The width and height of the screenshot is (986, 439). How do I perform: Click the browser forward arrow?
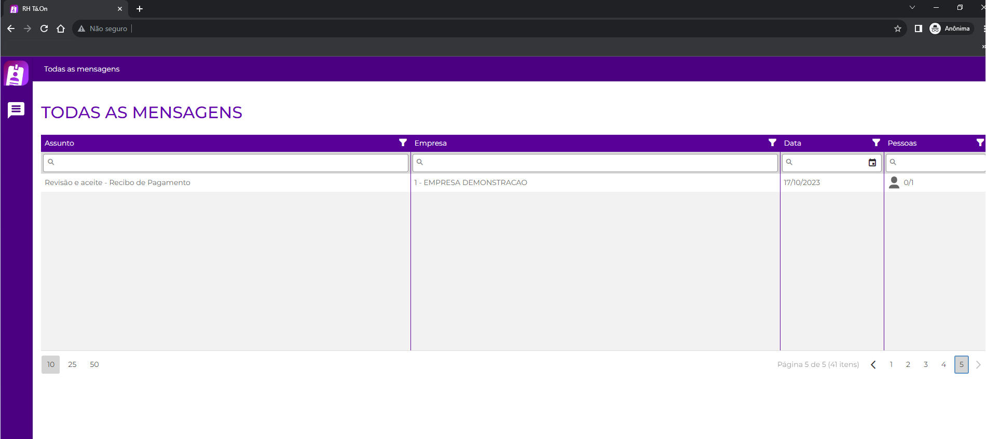pos(28,29)
